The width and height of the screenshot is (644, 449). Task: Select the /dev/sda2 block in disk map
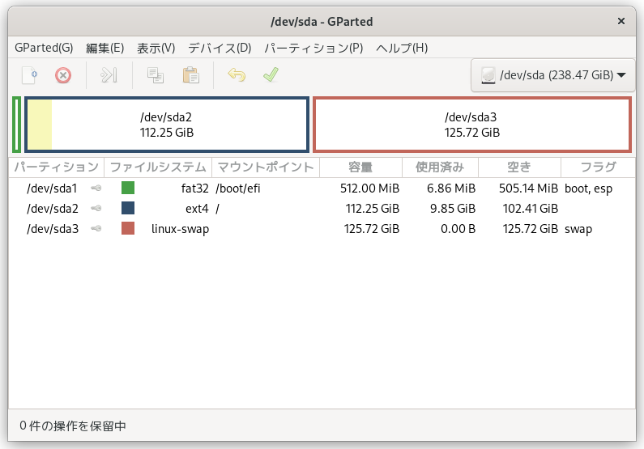pos(167,125)
